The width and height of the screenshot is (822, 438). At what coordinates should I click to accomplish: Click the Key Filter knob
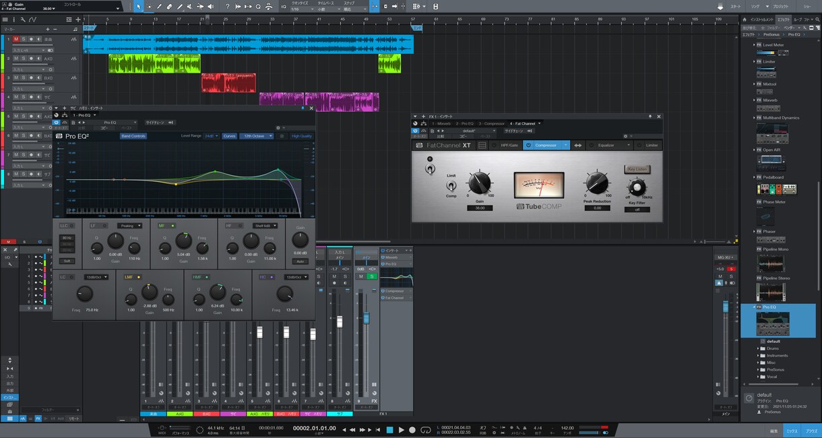click(637, 187)
